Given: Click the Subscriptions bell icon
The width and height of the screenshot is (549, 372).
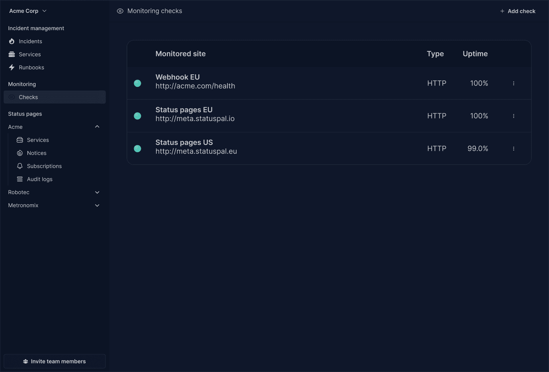Looking at the screenshot, I should coord(20,166).
